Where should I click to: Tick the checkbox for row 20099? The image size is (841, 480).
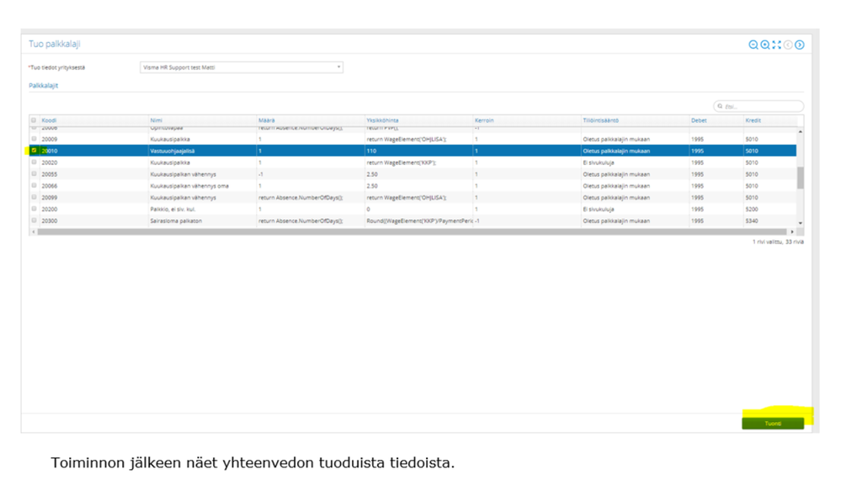click(34, 197)
